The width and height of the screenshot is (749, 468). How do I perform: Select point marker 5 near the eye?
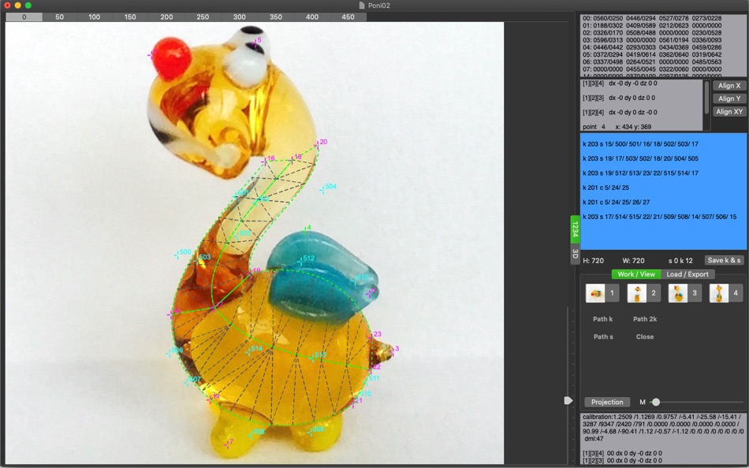point(255,42)
